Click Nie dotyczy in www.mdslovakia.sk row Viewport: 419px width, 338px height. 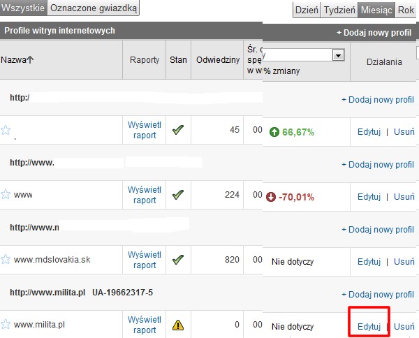pos(293,262)
